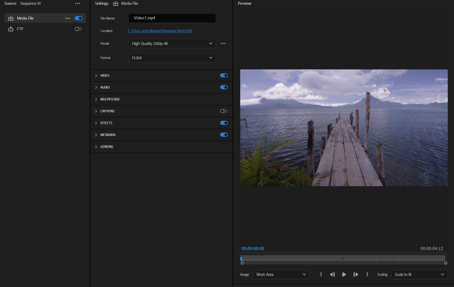Set the Out point marker brace
The height and width of the screenshot is (287, 454).
367,275
